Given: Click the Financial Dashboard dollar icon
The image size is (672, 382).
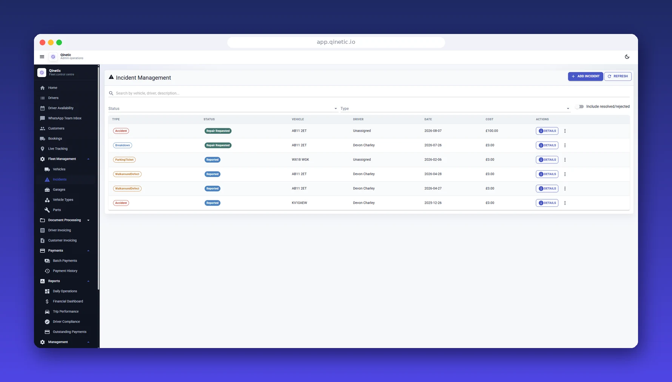Looking at the screenshot, I should point(47,302).
